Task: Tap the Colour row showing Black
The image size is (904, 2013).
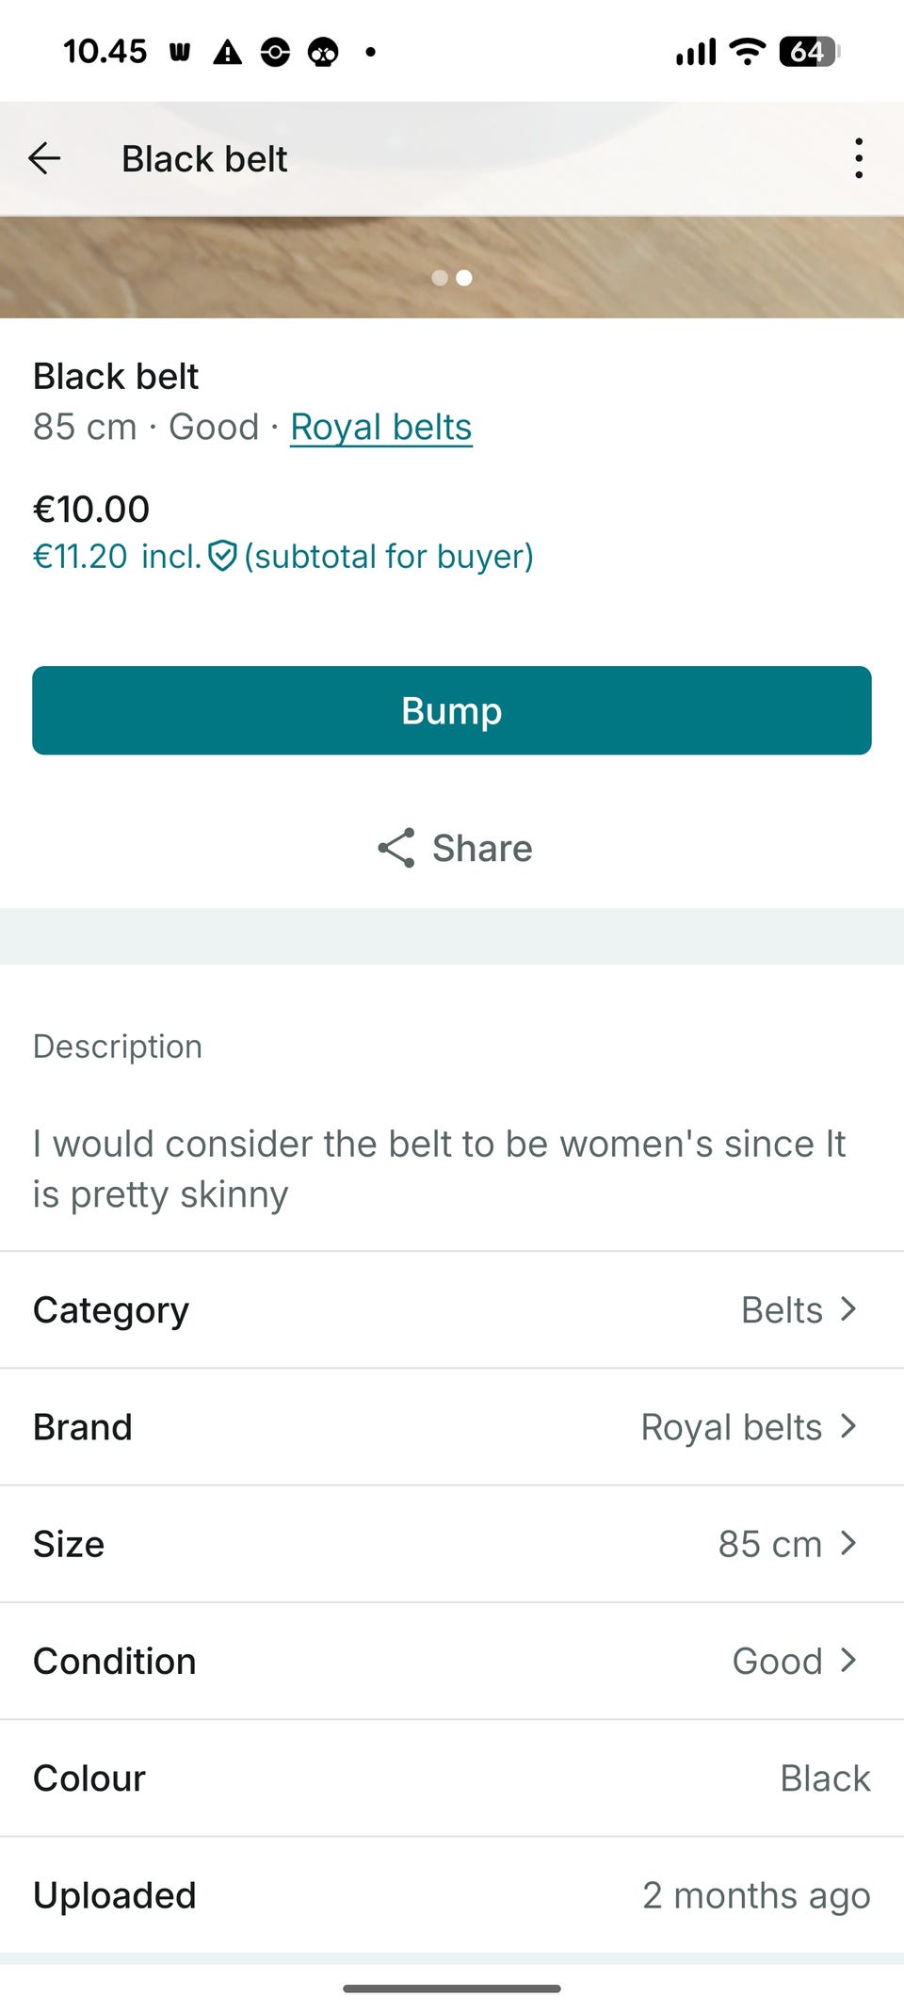Action: pyautogui.click(x=452, y=1778)
